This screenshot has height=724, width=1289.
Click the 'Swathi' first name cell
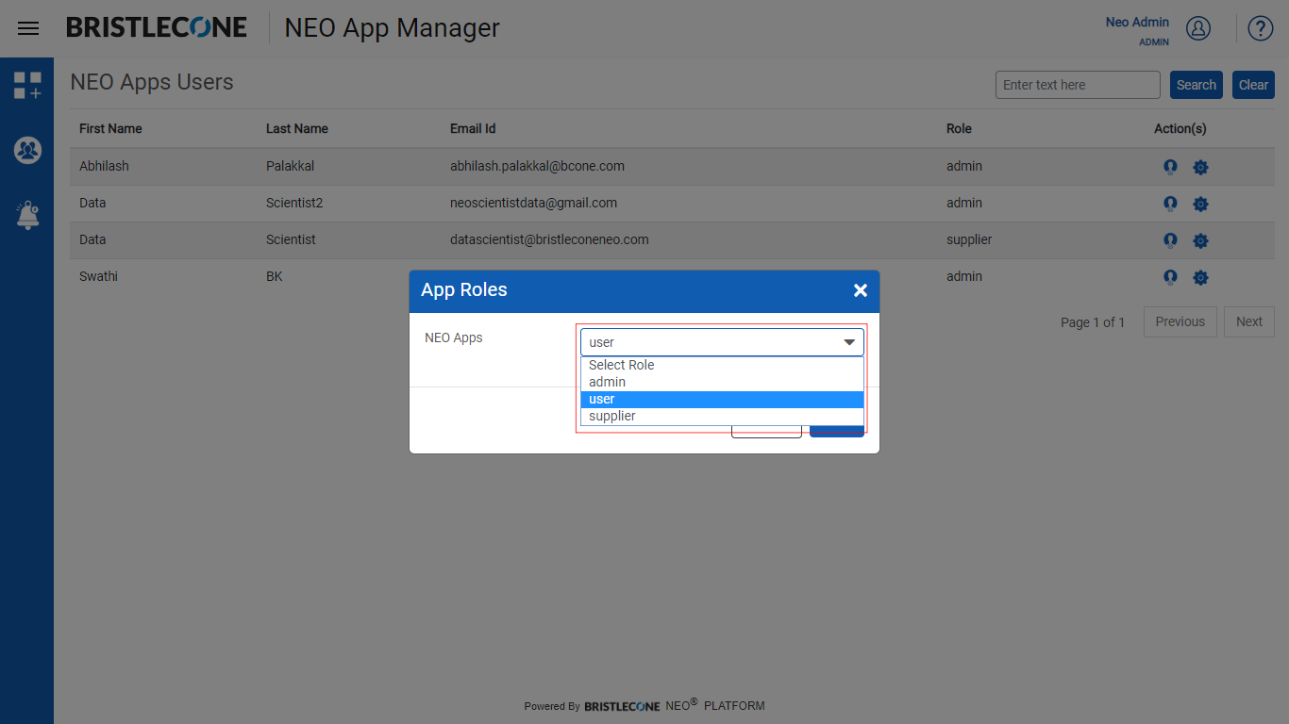98,276
